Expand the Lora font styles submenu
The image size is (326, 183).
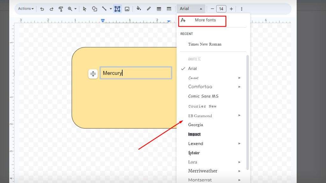click(x=239, y=162)
